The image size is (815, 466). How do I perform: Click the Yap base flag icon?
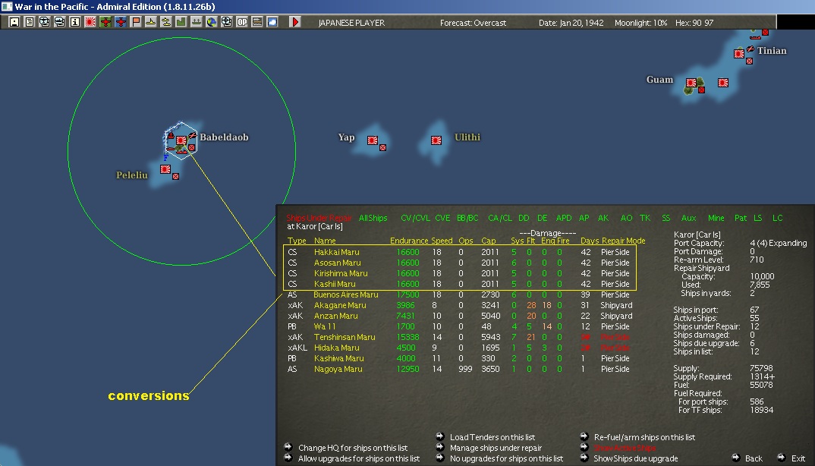pyautogui.click(x=372, y=140)
